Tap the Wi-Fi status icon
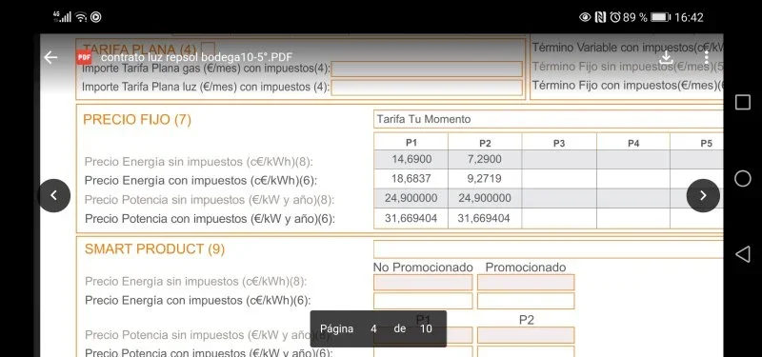 (x=81, y=17)
